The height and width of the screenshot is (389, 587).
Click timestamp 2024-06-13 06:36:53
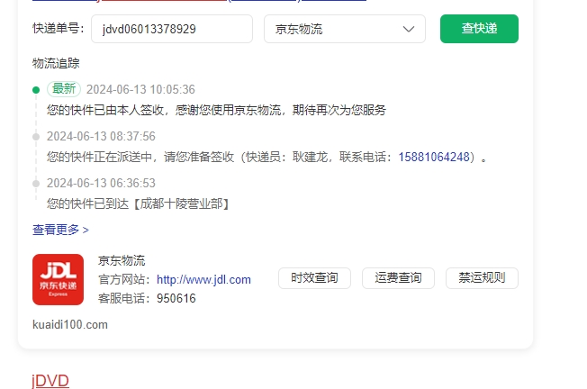(x=101, y=183)
